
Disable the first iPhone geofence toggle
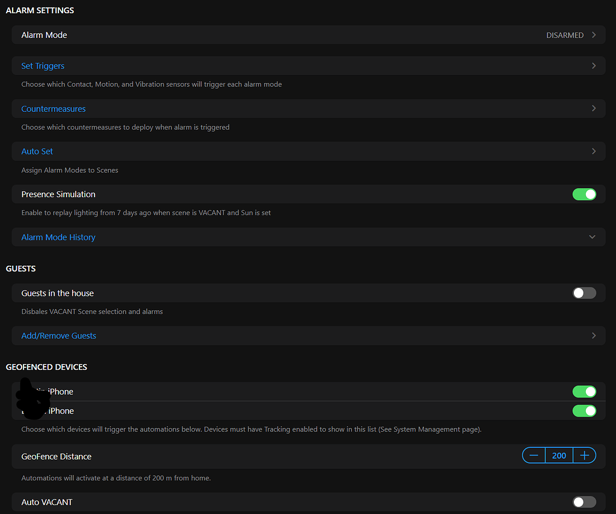584,391
